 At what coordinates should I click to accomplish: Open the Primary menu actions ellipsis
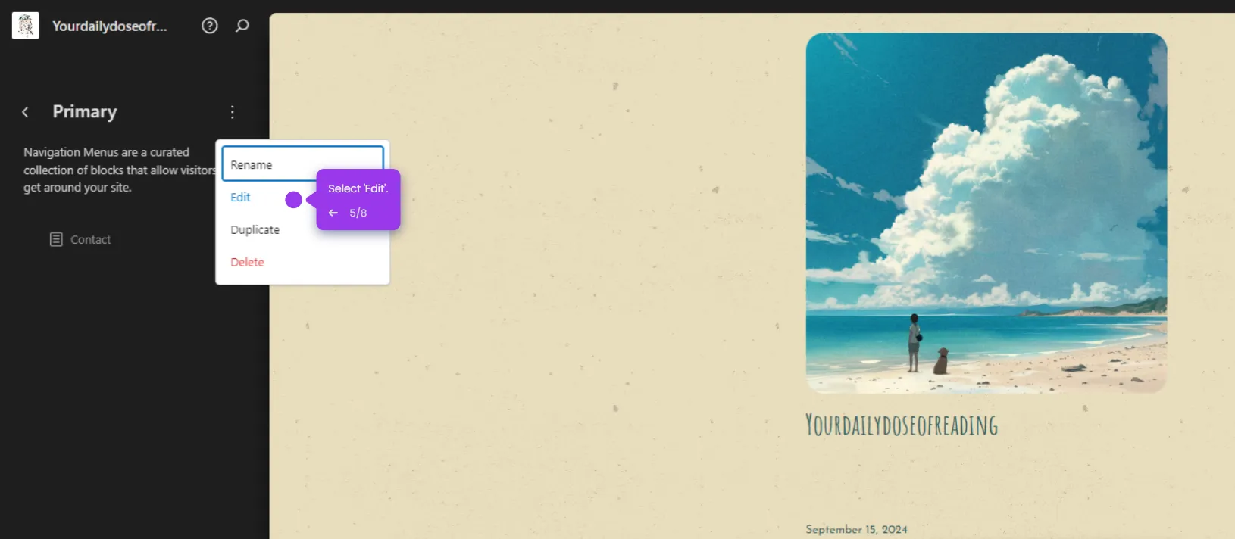click(x=233, y=112)
